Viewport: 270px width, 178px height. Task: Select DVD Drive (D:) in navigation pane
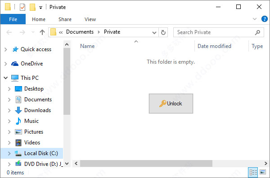click(43, 164)
